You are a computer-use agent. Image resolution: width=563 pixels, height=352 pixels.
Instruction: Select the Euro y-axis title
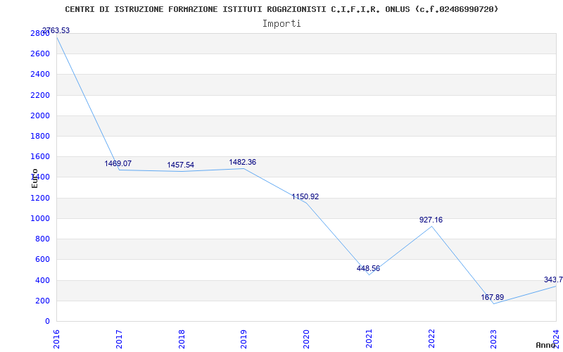[x=34, y=178]
